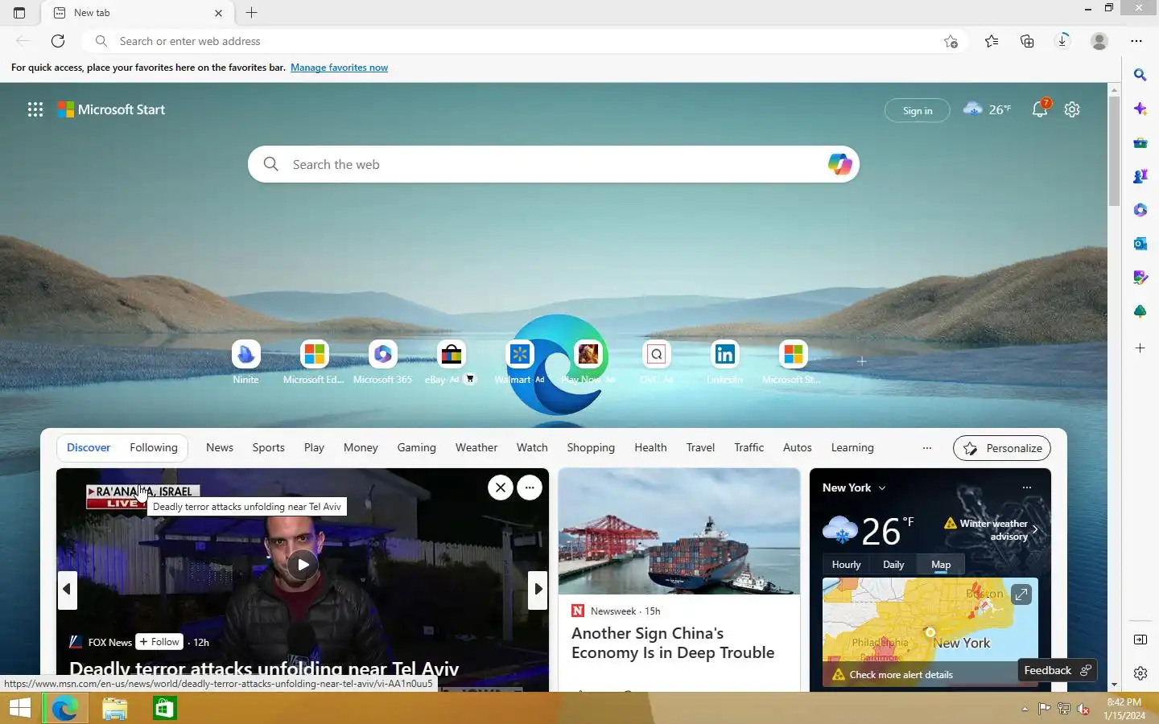1159x724 pixels.
Task: Open the Shopping tab
Action: [x=591, y=448]
